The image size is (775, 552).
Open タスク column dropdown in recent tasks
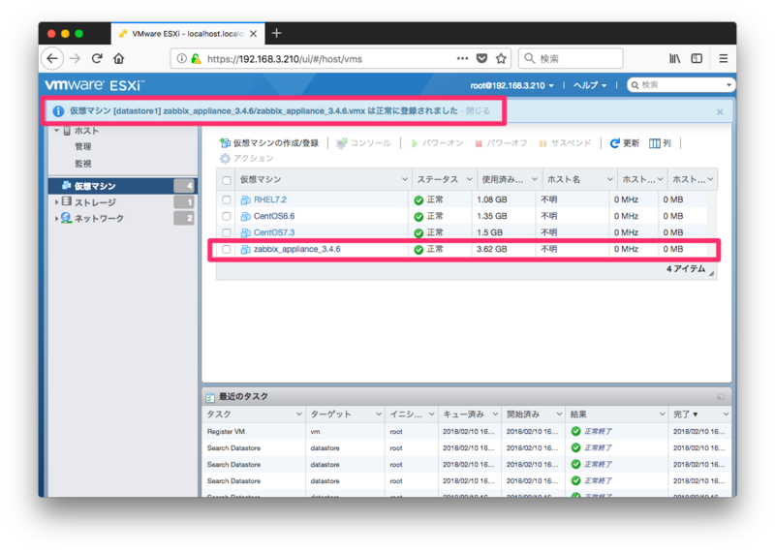point(298,414)
